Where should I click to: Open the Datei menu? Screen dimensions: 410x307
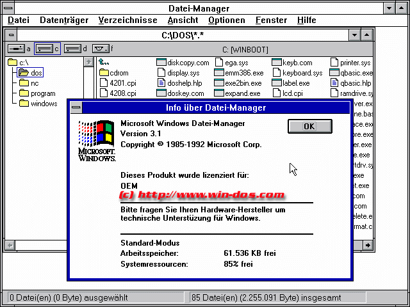(19, 20)
